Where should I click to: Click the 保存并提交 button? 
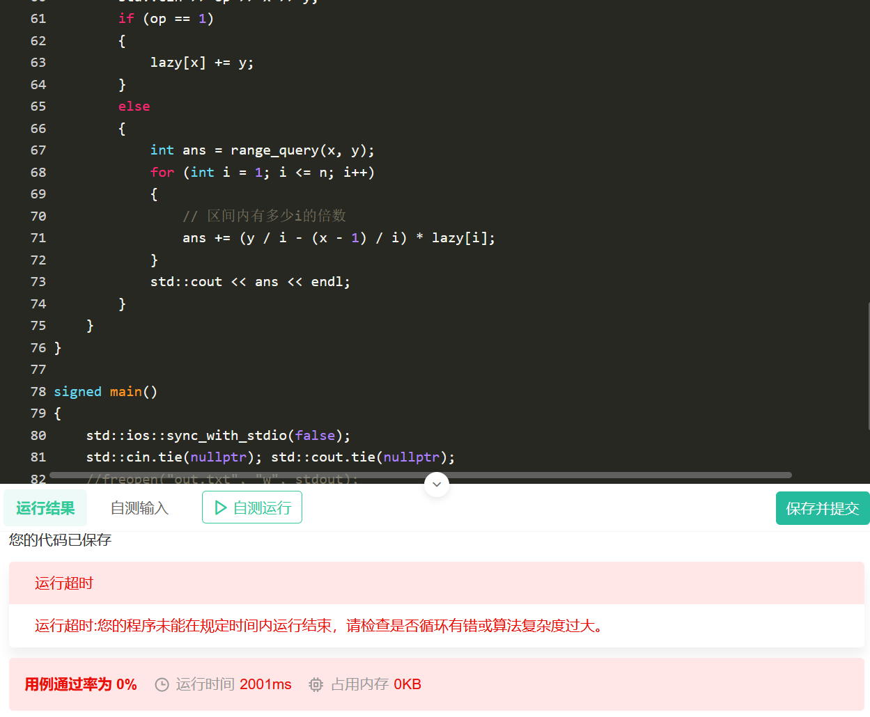[x=823, y=508]
